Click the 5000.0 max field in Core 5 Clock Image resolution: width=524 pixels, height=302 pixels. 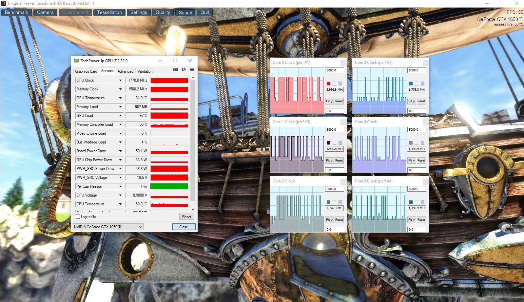(x=417, y=189)
